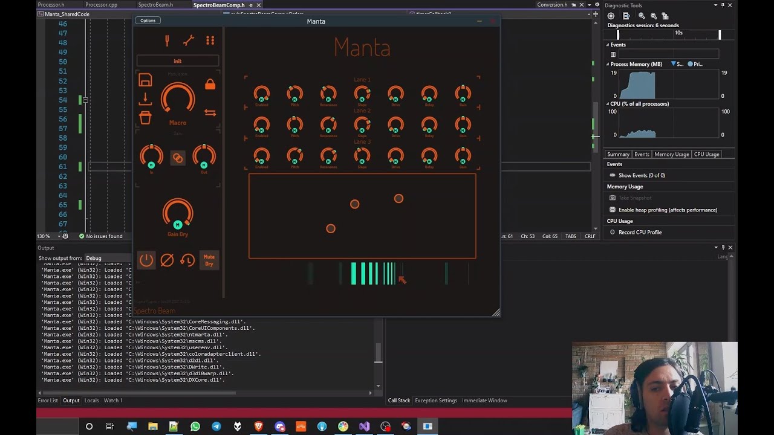Click the Out gain knob
The height and width of the screenshot is (435, 774).
[x=204, y=156]
